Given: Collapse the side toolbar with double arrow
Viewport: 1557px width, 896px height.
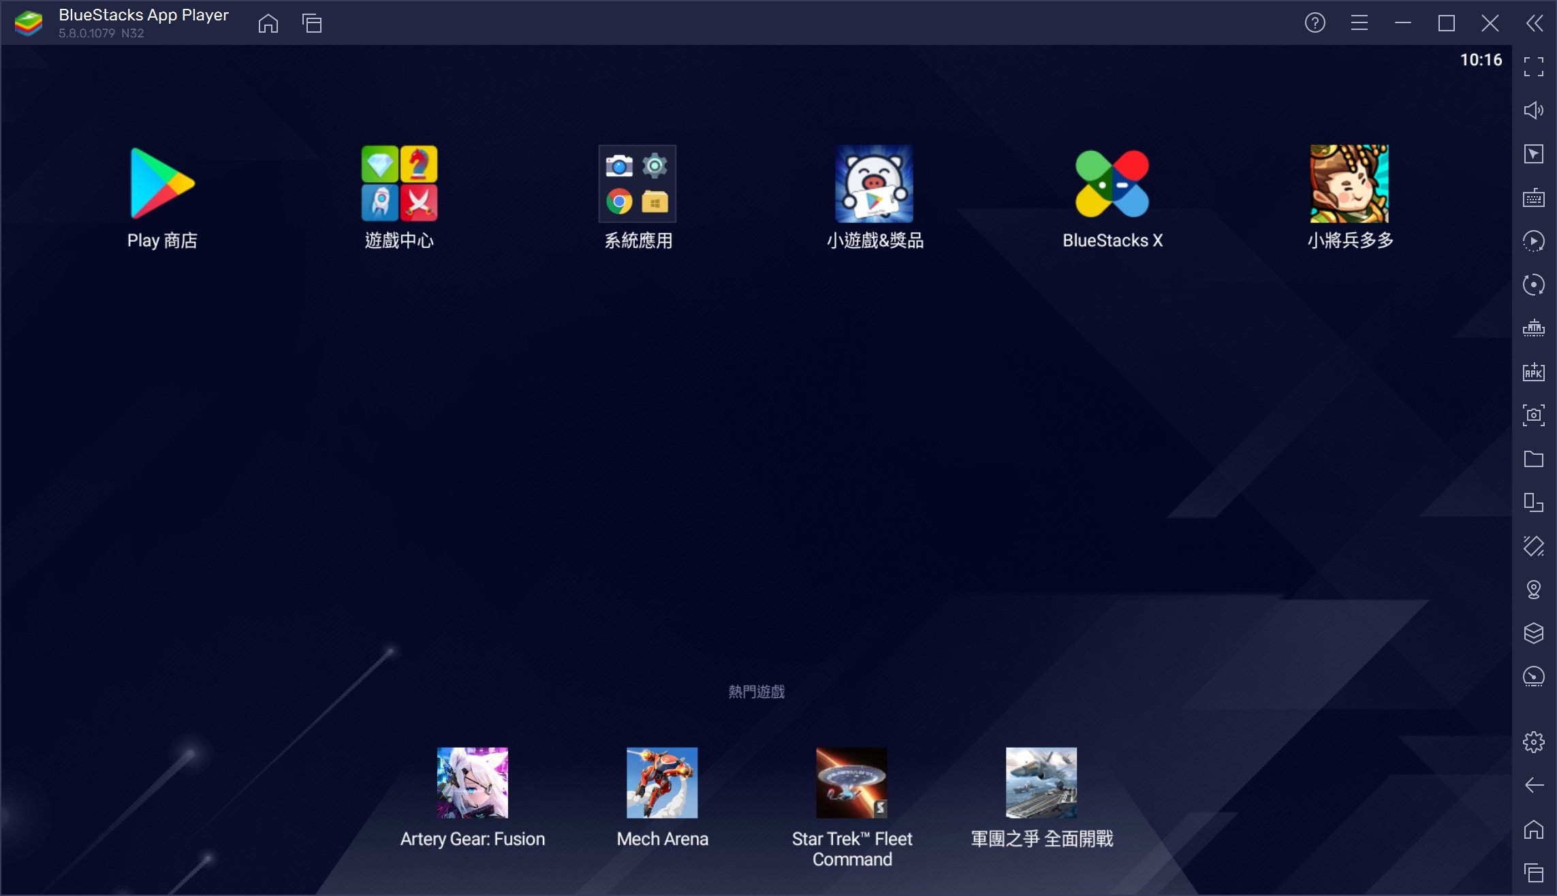Looking at the screenshot, I should point(1535,23).
